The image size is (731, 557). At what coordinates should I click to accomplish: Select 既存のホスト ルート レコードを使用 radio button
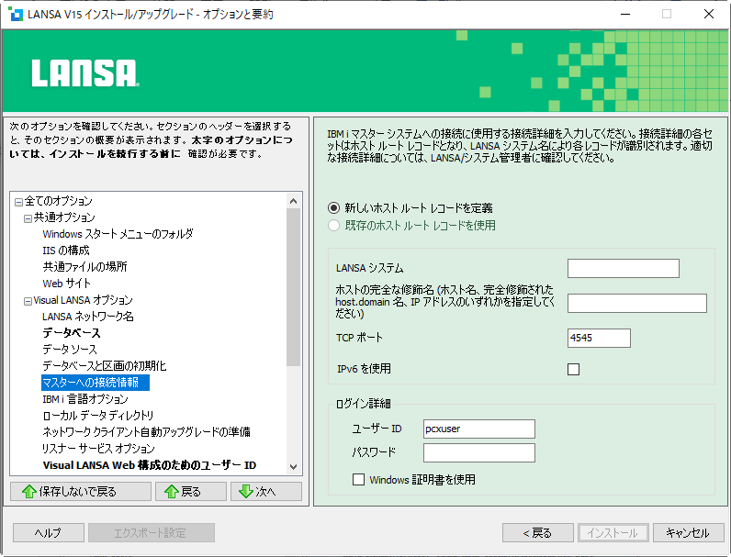pos(333,226)
